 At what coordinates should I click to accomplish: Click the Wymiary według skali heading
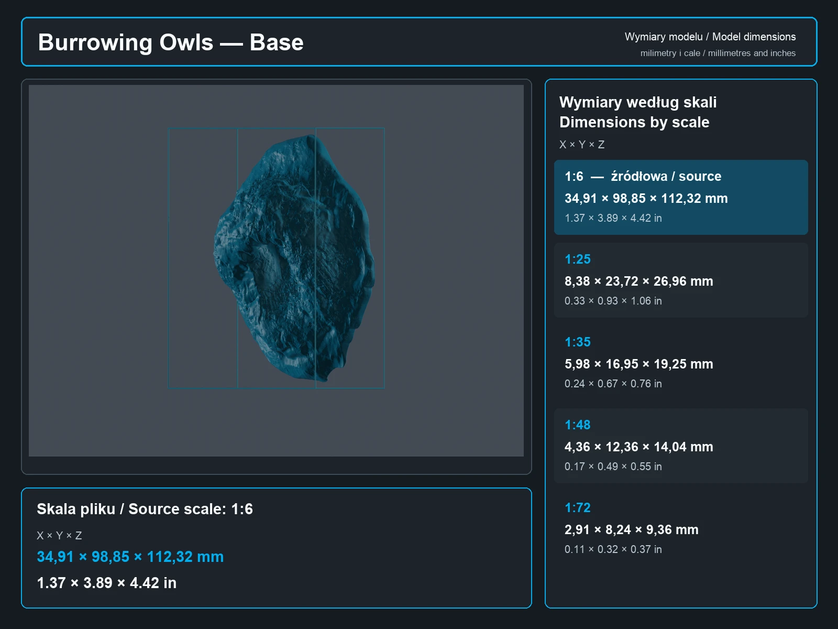(x=638, y=102)
